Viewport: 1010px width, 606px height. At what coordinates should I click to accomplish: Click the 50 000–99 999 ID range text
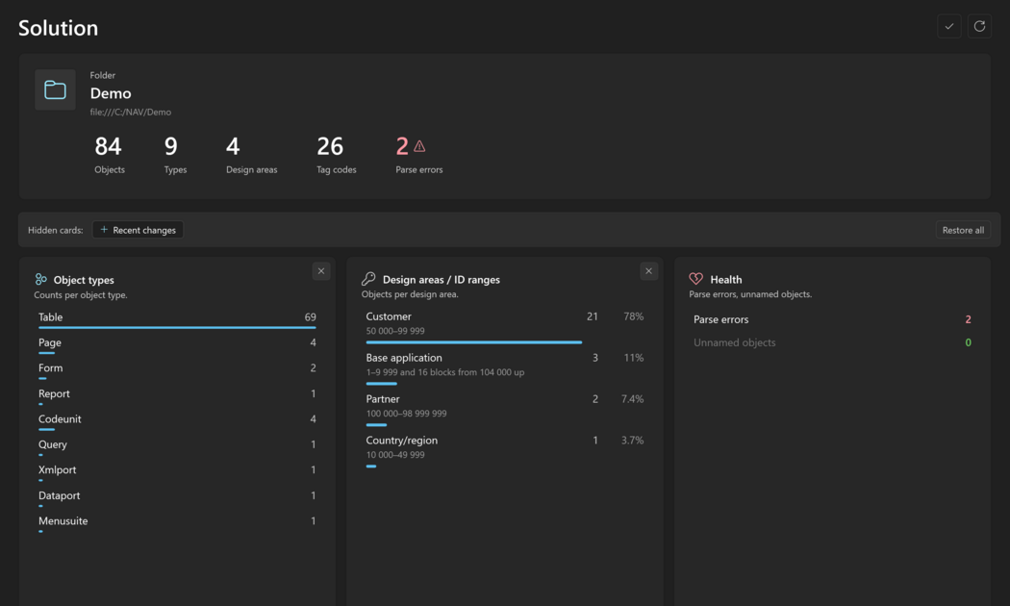[395, 331]
